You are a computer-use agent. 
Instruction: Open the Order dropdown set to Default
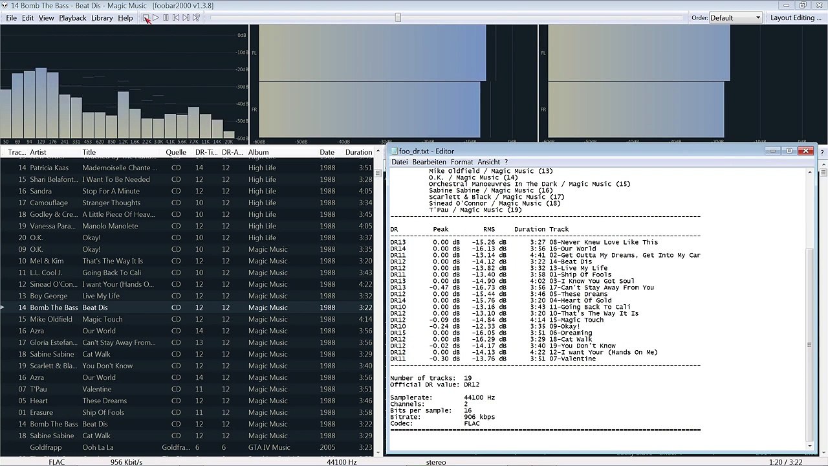pos(735,18)
